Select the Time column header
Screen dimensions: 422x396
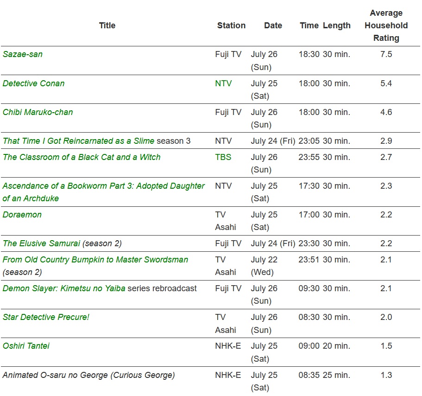tap(309, 26)
